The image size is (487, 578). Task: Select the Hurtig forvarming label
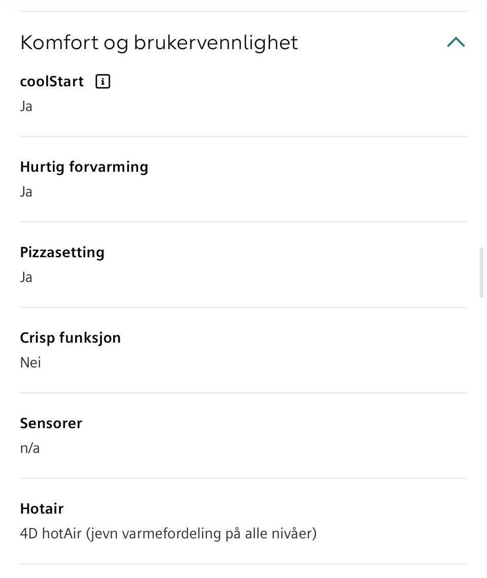pos(84,167)
